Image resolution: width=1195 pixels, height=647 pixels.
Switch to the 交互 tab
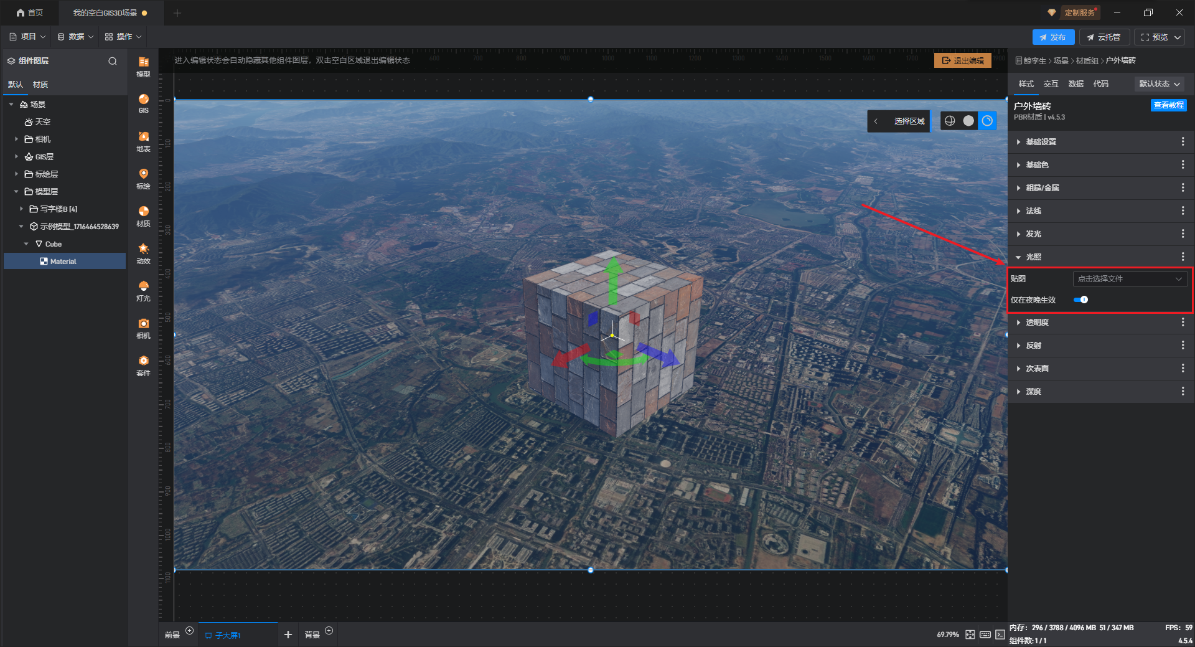(x=1051, y=84)
